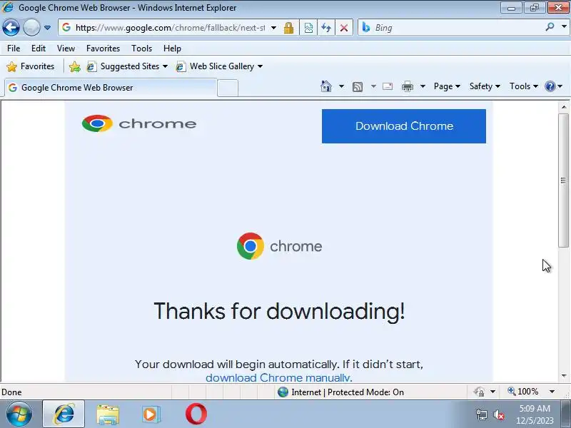The height and width of the screenshot is (428, 571).
Task: Open the search provider dropdown arrow
Action: point(564,27)
